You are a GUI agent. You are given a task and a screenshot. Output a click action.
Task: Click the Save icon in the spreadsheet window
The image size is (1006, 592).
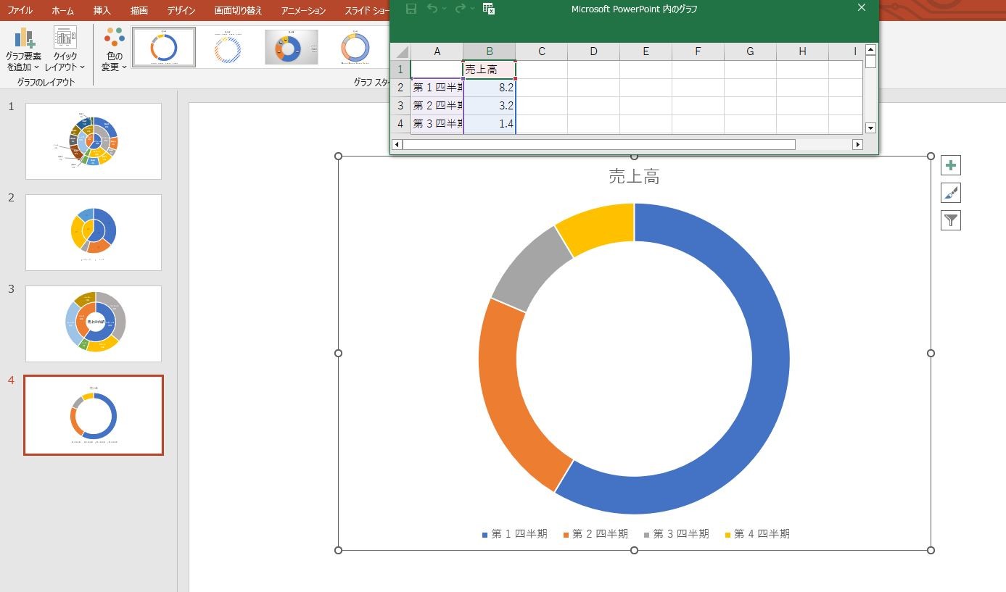(411, 9)
